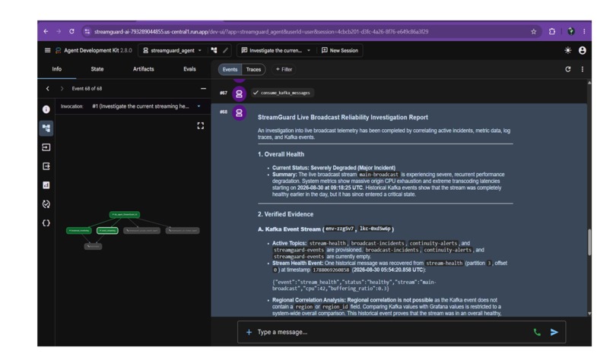Switch to the State tab
This screenshot has height=360, width=613.
point(97,69)
